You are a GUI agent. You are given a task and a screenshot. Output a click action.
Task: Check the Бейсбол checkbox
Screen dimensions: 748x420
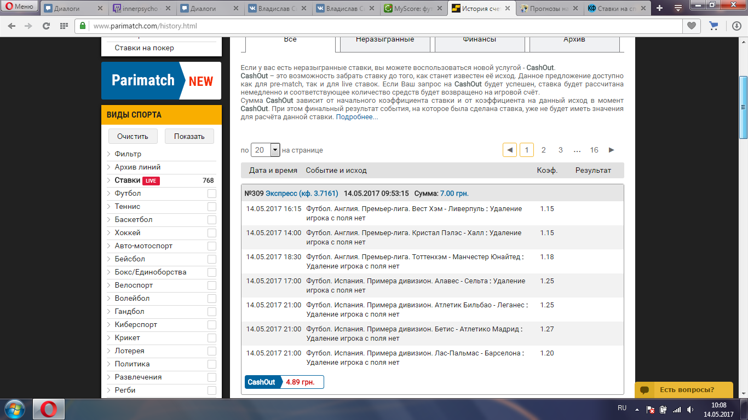click(x=212, y=259)
